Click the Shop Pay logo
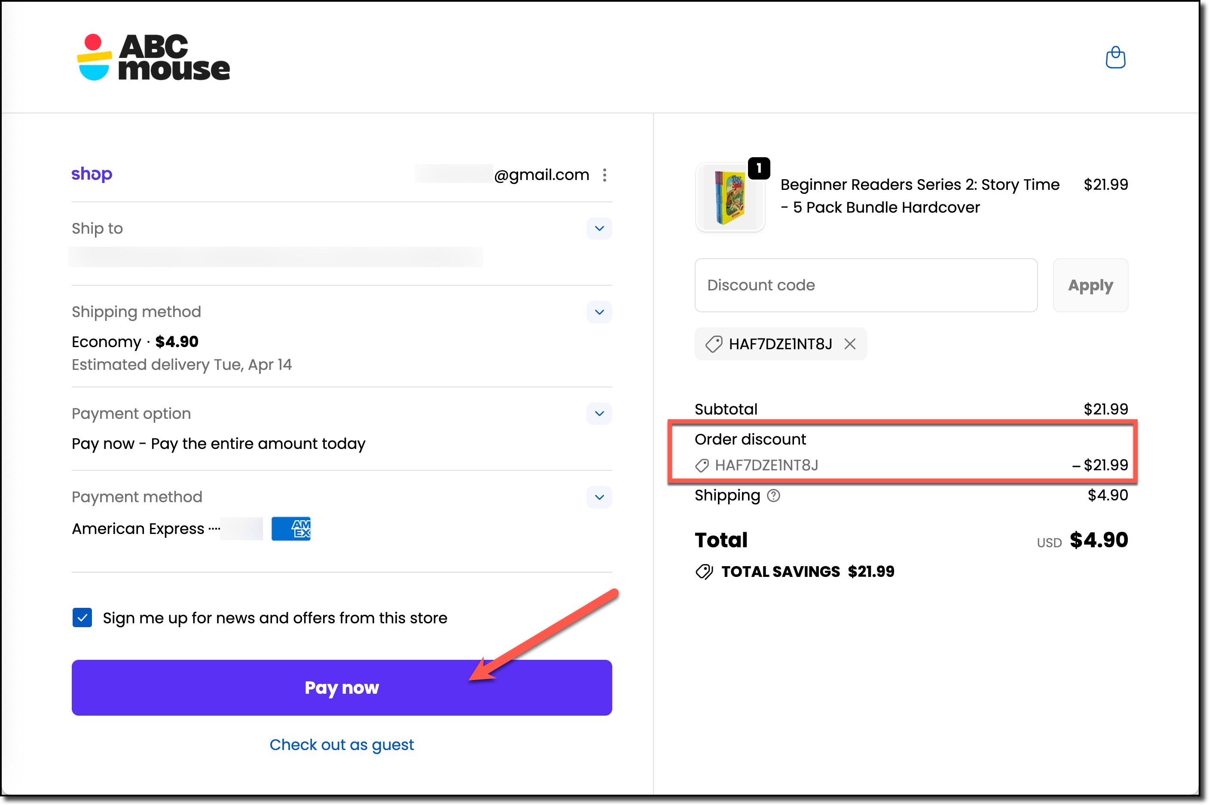The width and height of the screenshot is (1209, 805). (92, 174)
